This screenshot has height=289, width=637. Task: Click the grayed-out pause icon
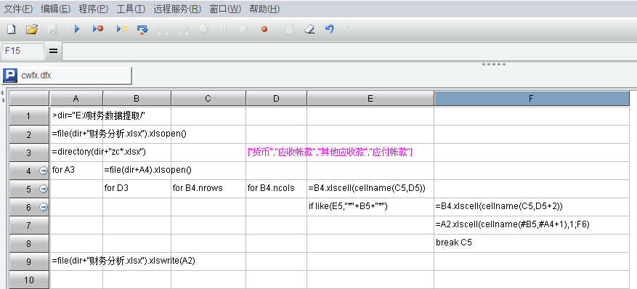(223, 29)
